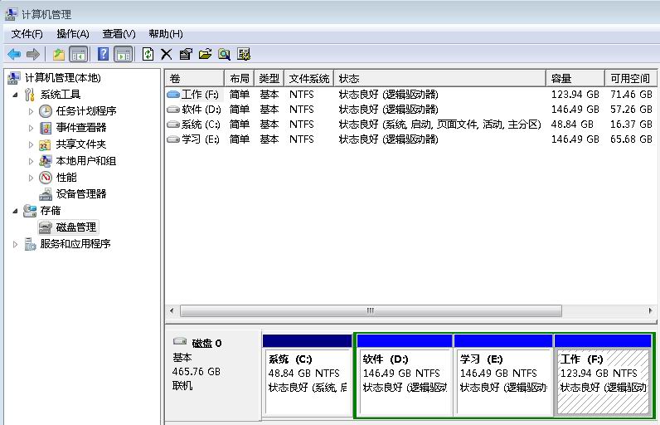Toggle the show/hide action pane button
This screenshot has height=425, width=660.
(x=123, y=54)
